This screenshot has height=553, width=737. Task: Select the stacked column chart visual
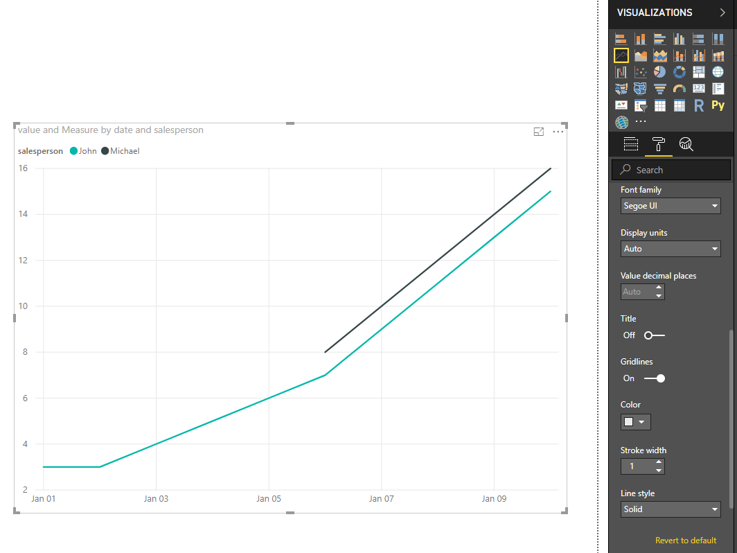[640, 39]
